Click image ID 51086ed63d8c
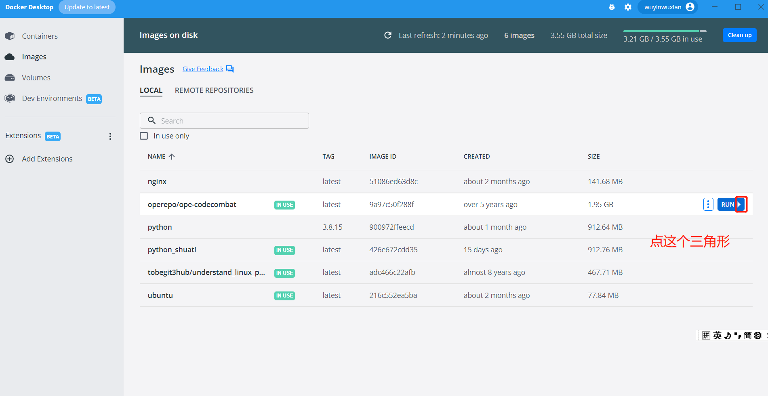Image resolution: width=768 pixels, height=396 pixels. (x=393, y=182)
